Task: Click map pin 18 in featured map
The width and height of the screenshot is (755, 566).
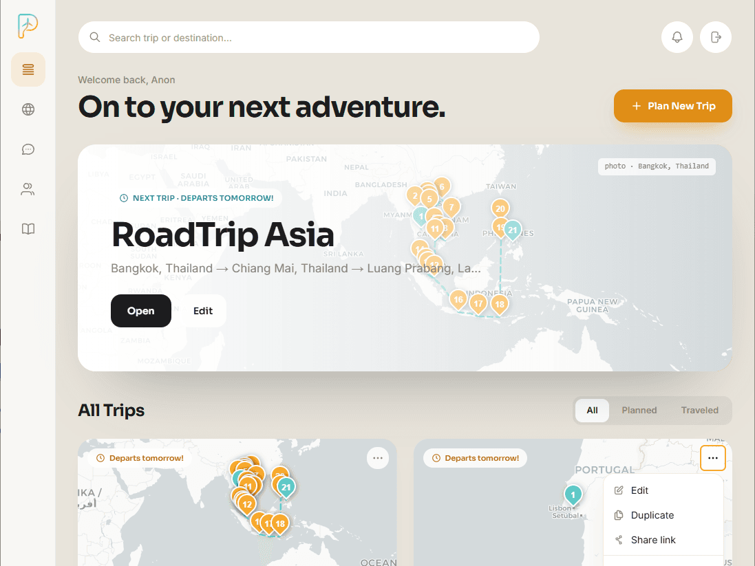Action: coord(500,304)
